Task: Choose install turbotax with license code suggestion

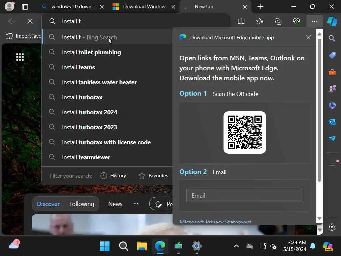Action: 107,142
